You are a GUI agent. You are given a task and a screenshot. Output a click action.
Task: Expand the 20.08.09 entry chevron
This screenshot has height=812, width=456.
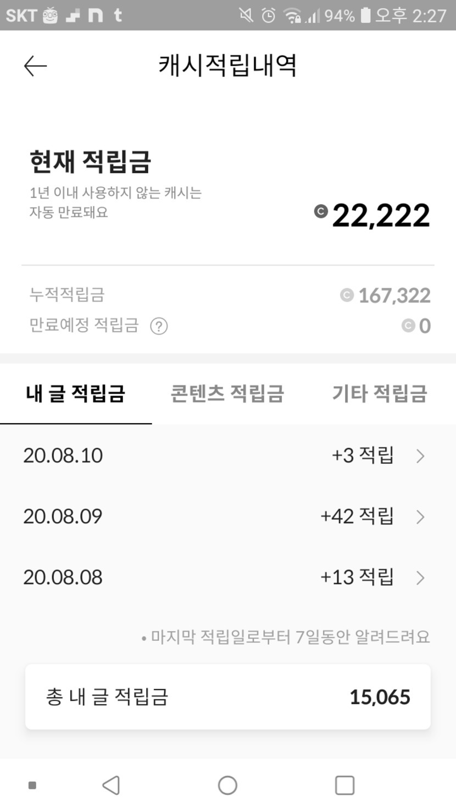[x=420, y=517]
